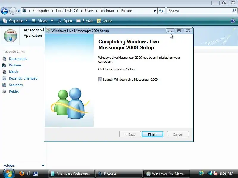
Task: Click idk lmao breadcrumb segment
Action: coord(107,11)
